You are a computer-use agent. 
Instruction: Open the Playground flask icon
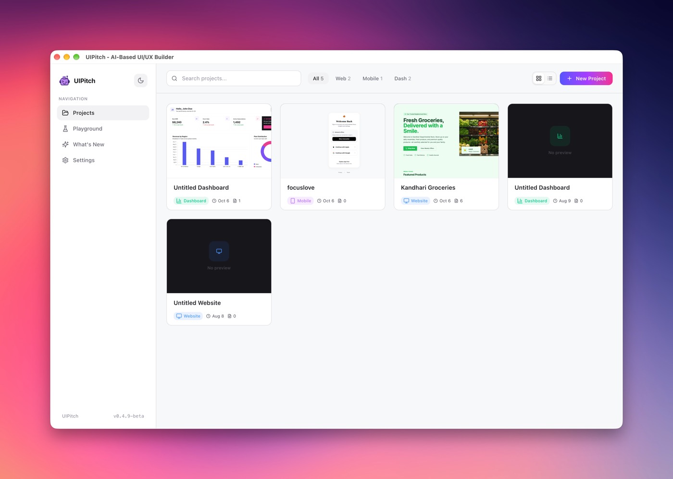(65, 129)
